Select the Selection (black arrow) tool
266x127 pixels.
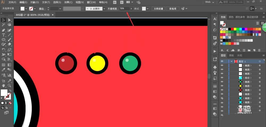point(3,20)
